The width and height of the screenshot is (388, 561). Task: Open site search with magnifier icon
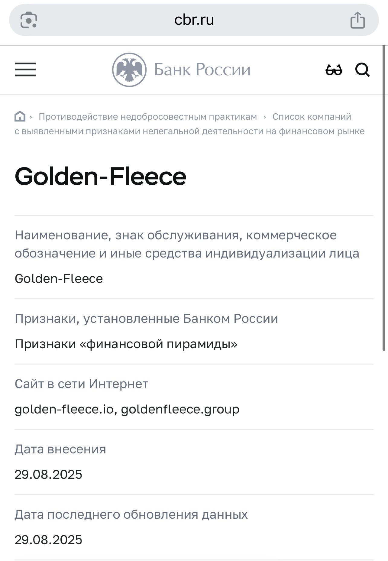tap(362, 70)
